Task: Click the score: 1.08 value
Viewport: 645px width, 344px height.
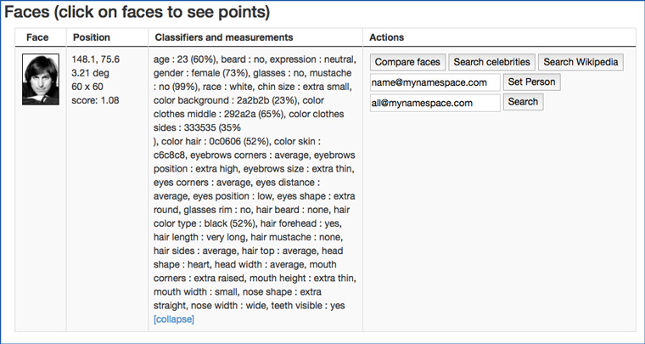Action: tap(96, 101)
